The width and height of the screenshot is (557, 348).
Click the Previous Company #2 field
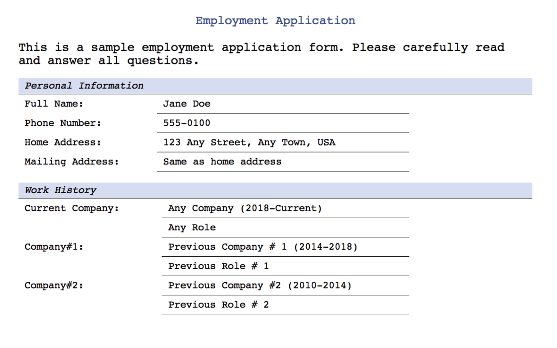pyautogui.click(x=285, y=285)
